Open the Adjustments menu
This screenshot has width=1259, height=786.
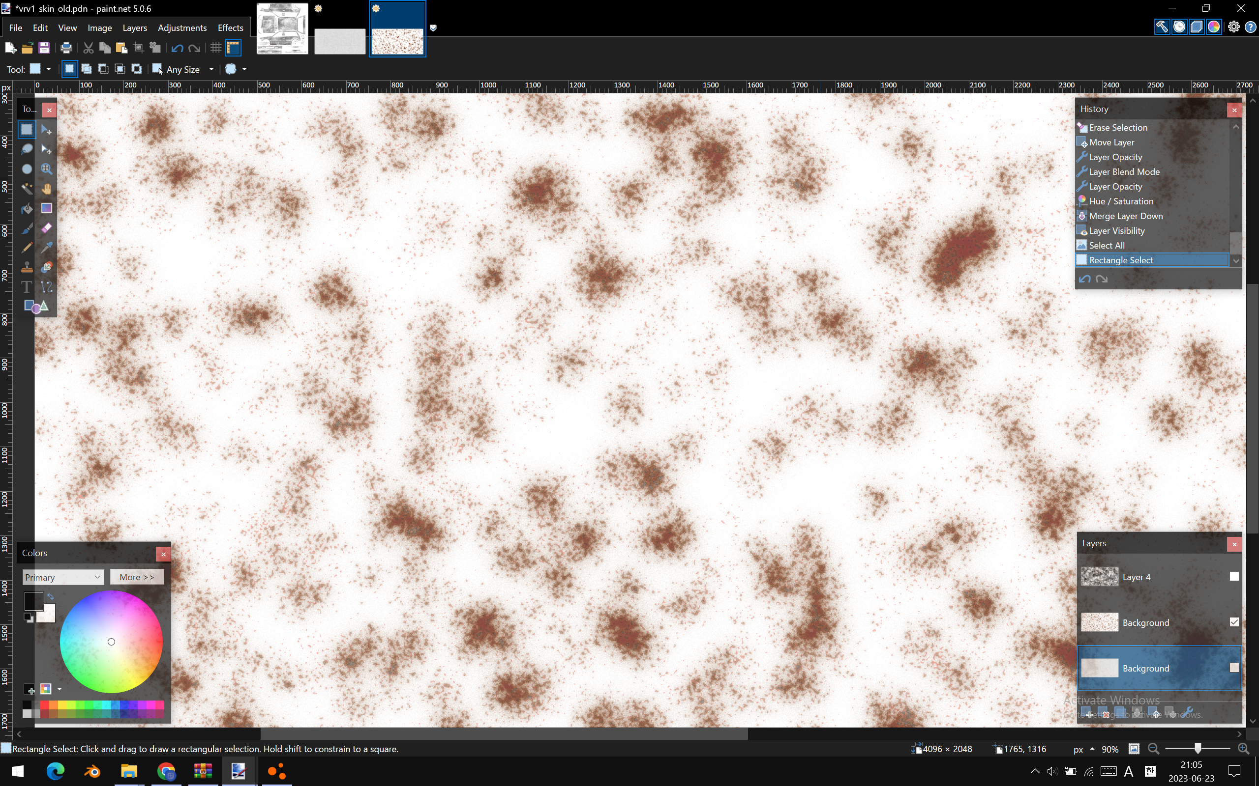coord(182,28)
